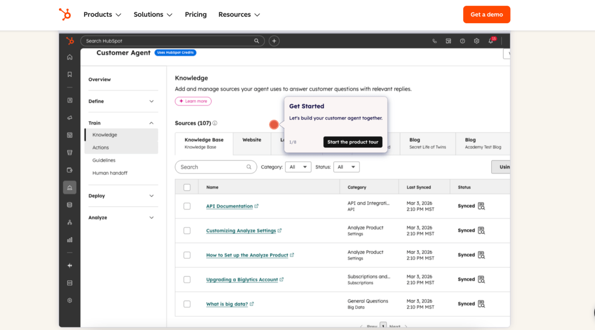The width and height of the screenshot is (595, 330).
Task: Select Human handoff under Train
Action: click(x=110, y=173)
